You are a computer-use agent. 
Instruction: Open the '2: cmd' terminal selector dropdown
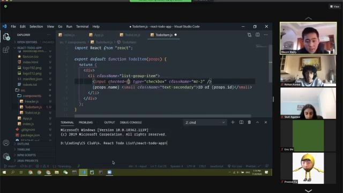tap(205, 123)
